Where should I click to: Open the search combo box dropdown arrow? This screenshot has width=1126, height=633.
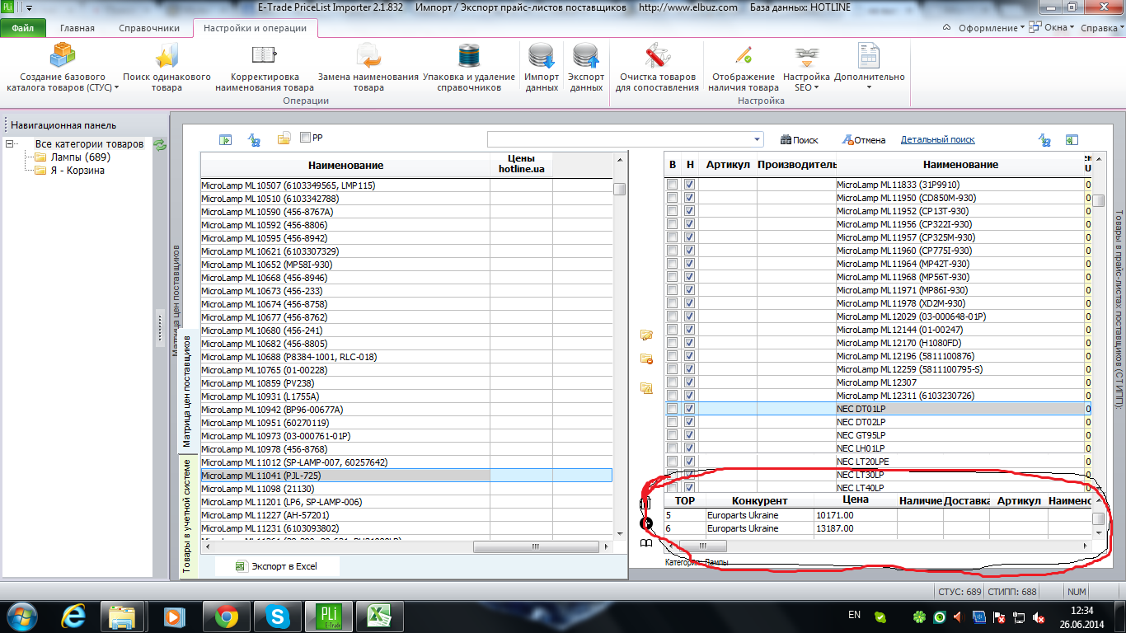point(758,139)
